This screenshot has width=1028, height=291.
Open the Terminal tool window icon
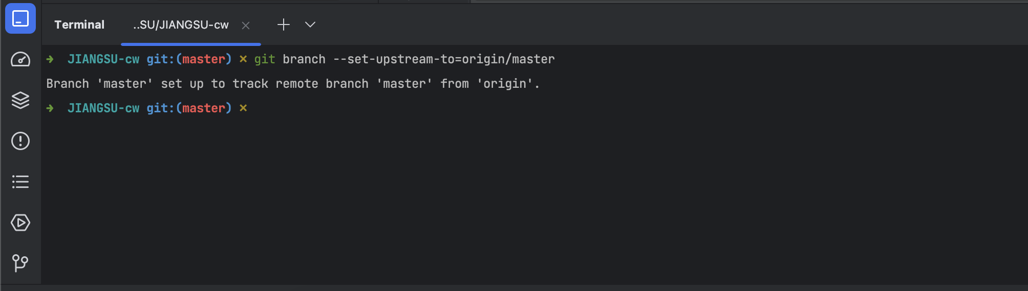pyautogui.click(x=20, y=19)
